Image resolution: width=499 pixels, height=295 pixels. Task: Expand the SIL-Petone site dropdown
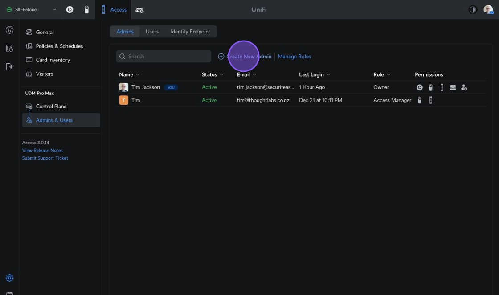pyautogui.click(x=31, y=10)
